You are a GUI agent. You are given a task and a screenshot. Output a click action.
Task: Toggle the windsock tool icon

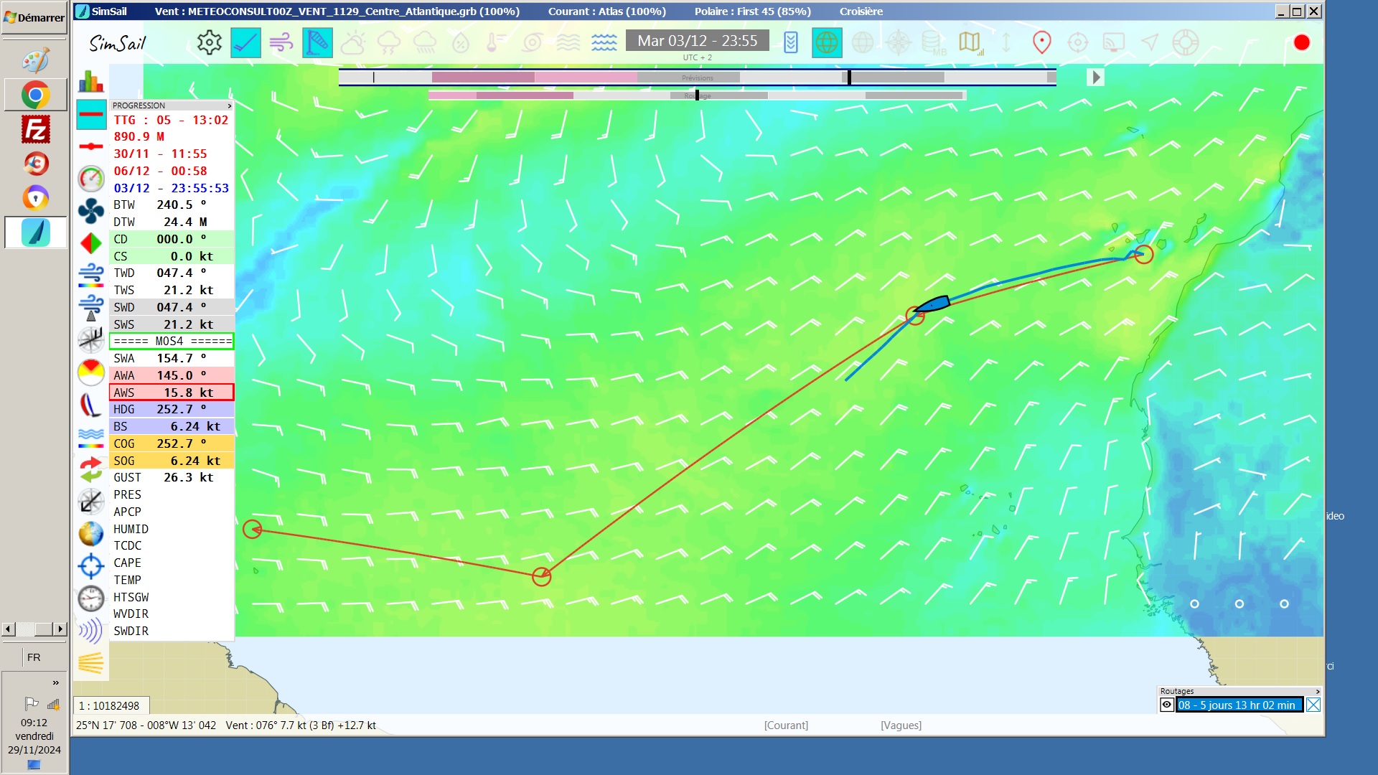pyautogui.click(x=317, y=43)
